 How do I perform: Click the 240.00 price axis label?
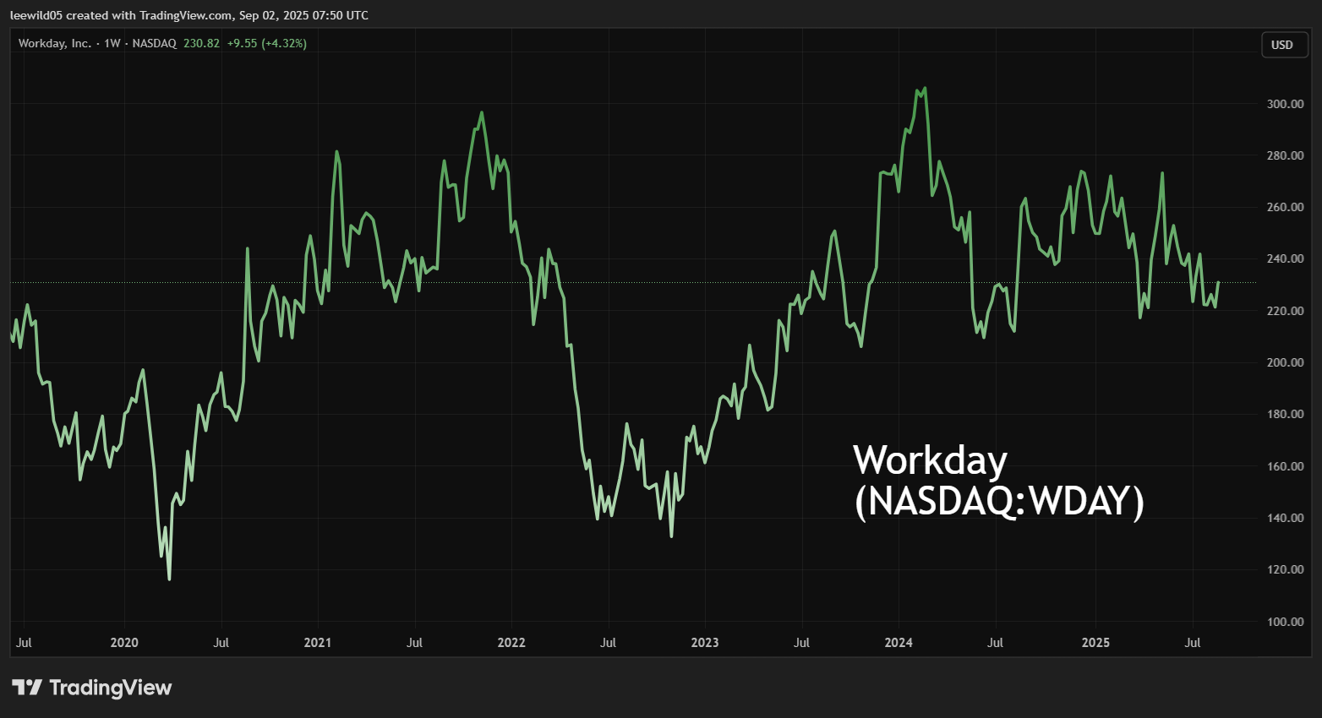point(1285,258)
